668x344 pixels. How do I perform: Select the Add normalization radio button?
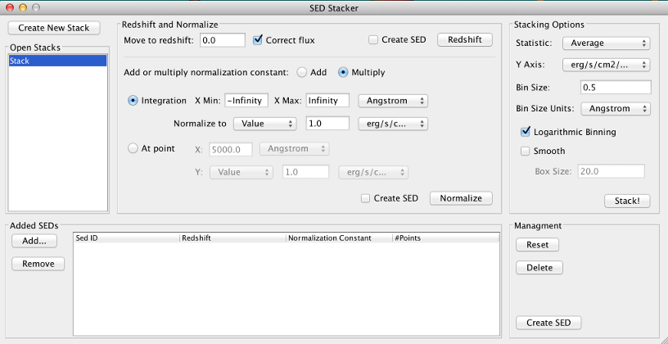tap(301, 72)
